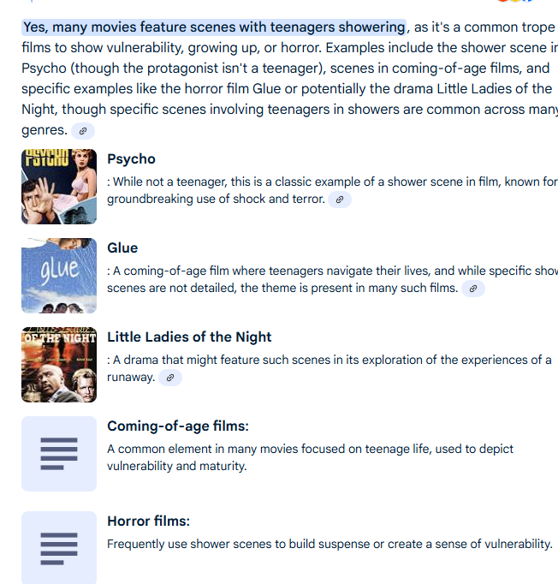Screen dimensions: 558x584
Task: Open the Glue movie poster thumbnail
Action: pyautogui.click(x=59, y=276)
